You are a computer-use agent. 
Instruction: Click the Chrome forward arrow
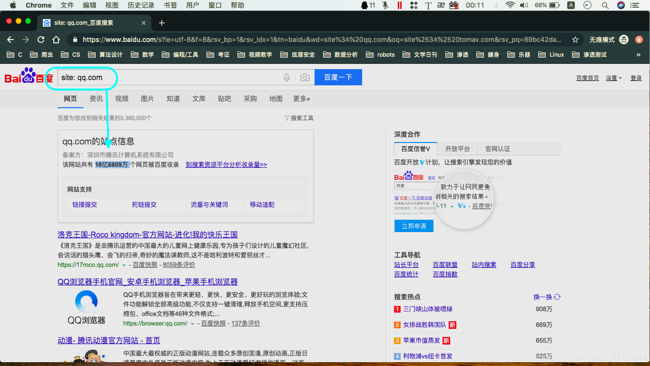coord(26,40)
